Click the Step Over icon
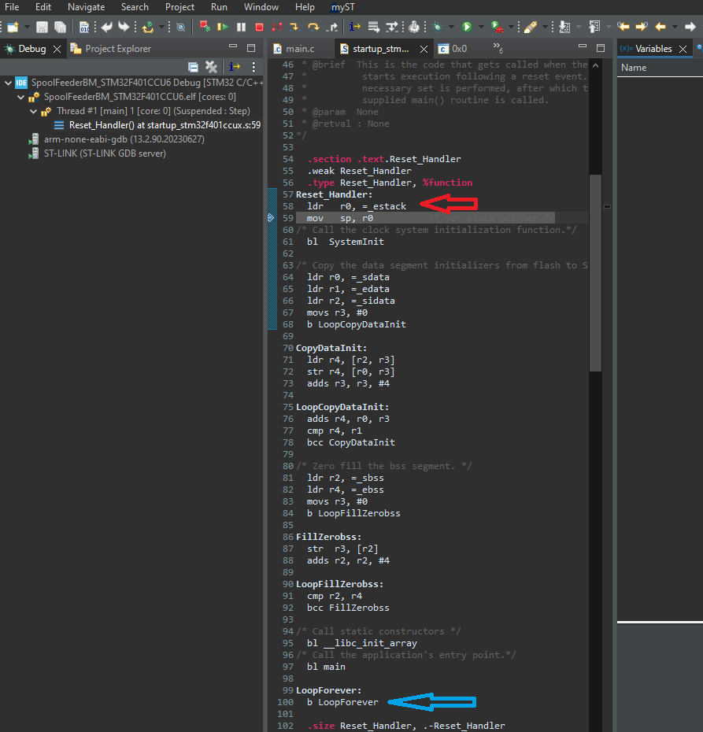The height and width of the screenshot is (732, 703). [313, 27]
